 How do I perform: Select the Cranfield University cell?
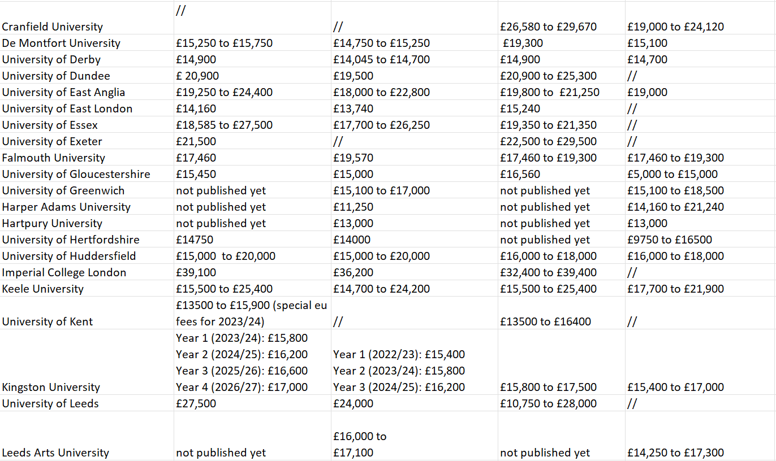53,27
